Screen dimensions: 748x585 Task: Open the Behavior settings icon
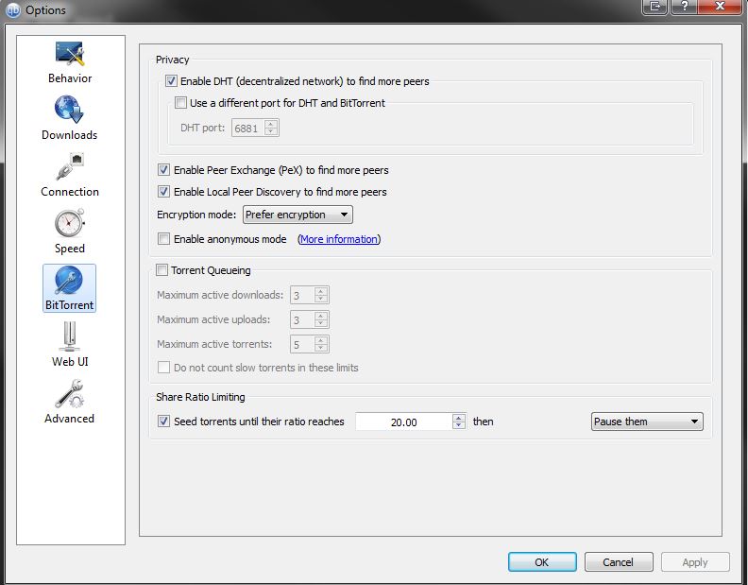(x=70, y=54)
